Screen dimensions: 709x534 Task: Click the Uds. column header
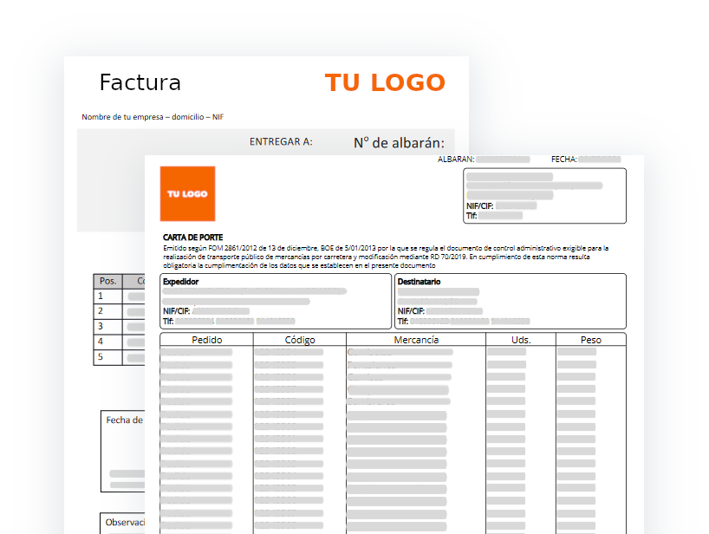pos(521,340)
